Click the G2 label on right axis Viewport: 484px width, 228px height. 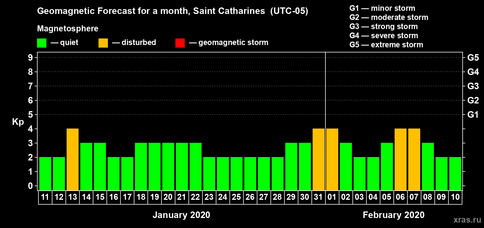[x=473, y=100]
